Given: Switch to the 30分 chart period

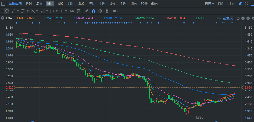Looking at the screenshot, I should pyautogui.click(x=144, y=3).
